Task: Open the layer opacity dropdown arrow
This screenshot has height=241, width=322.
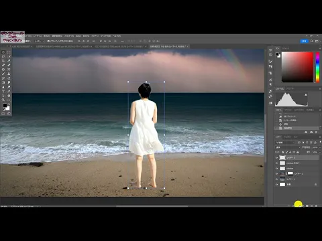Action: coord(320,147)
